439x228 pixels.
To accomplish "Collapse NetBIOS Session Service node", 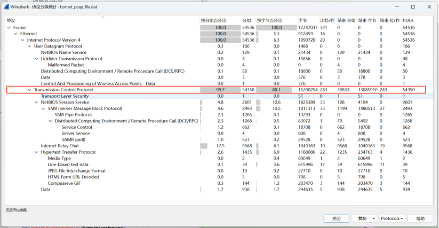I will tap(36, 102).
